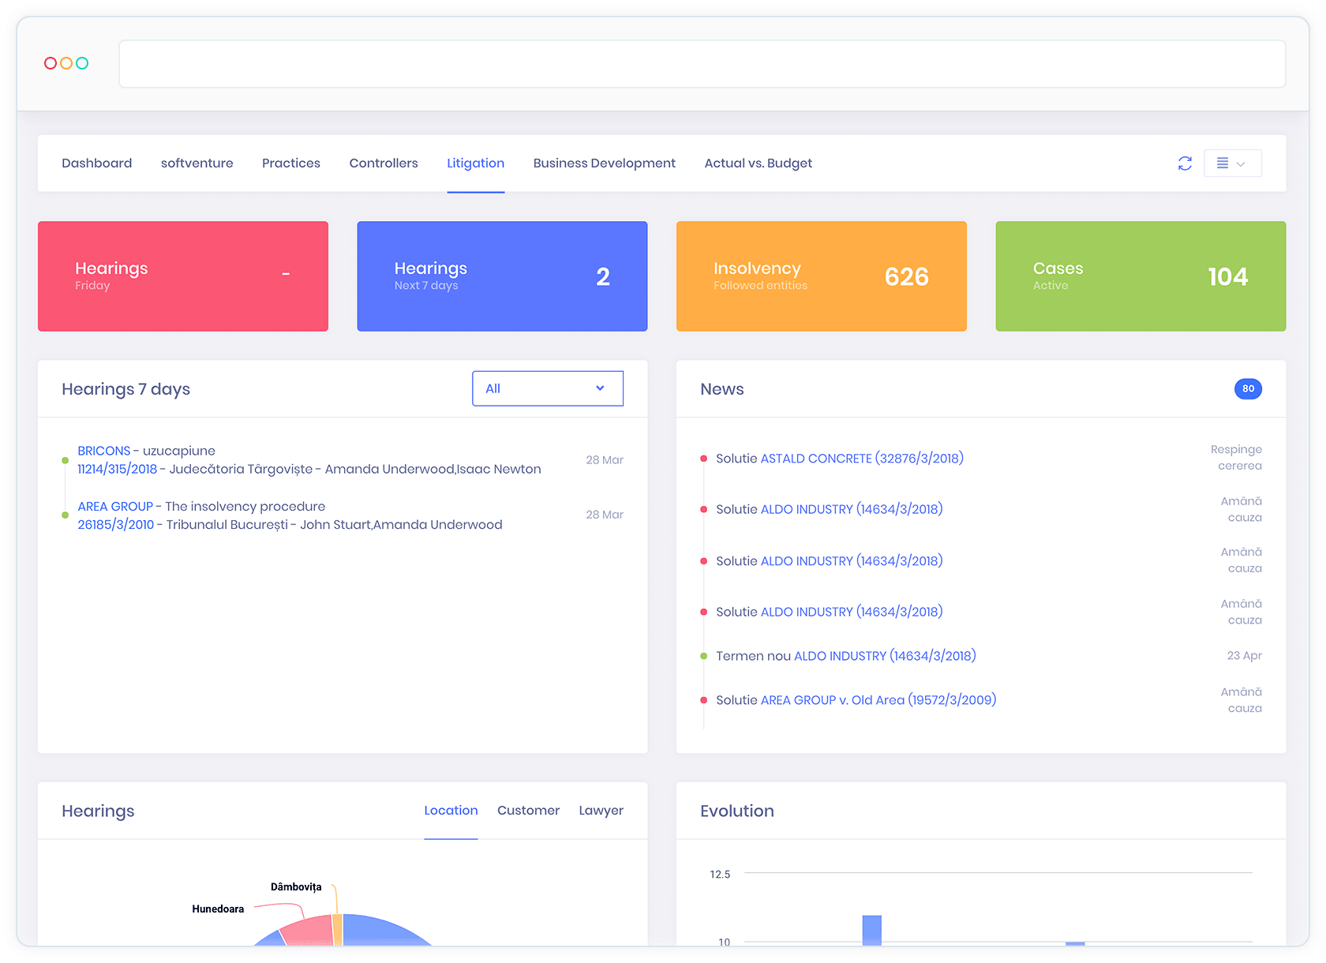
Task: Open the list view menu dropdown
Action: [x=1232, y=163]
